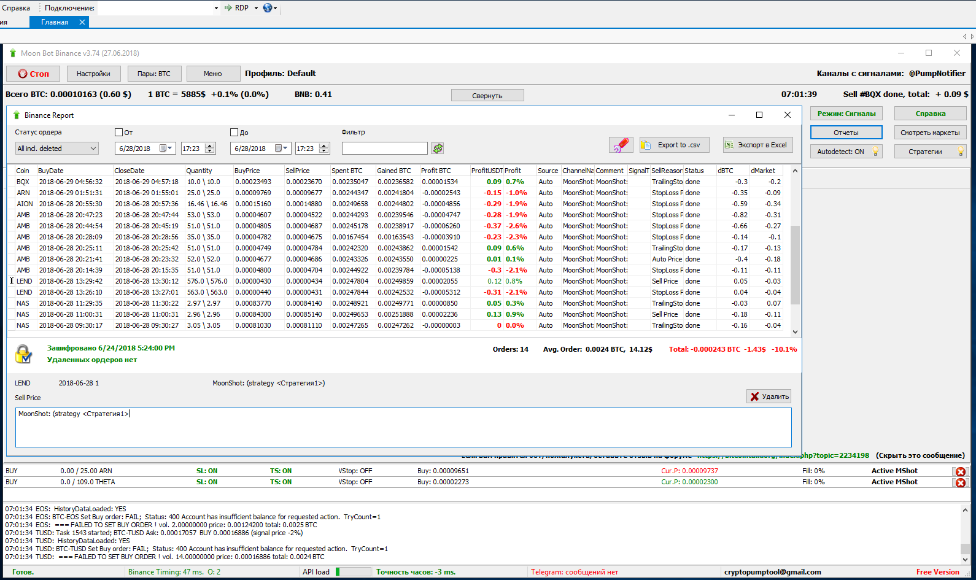Cancel the ARN buy order with red X
The image size is (976, 580).
point(960,471)
